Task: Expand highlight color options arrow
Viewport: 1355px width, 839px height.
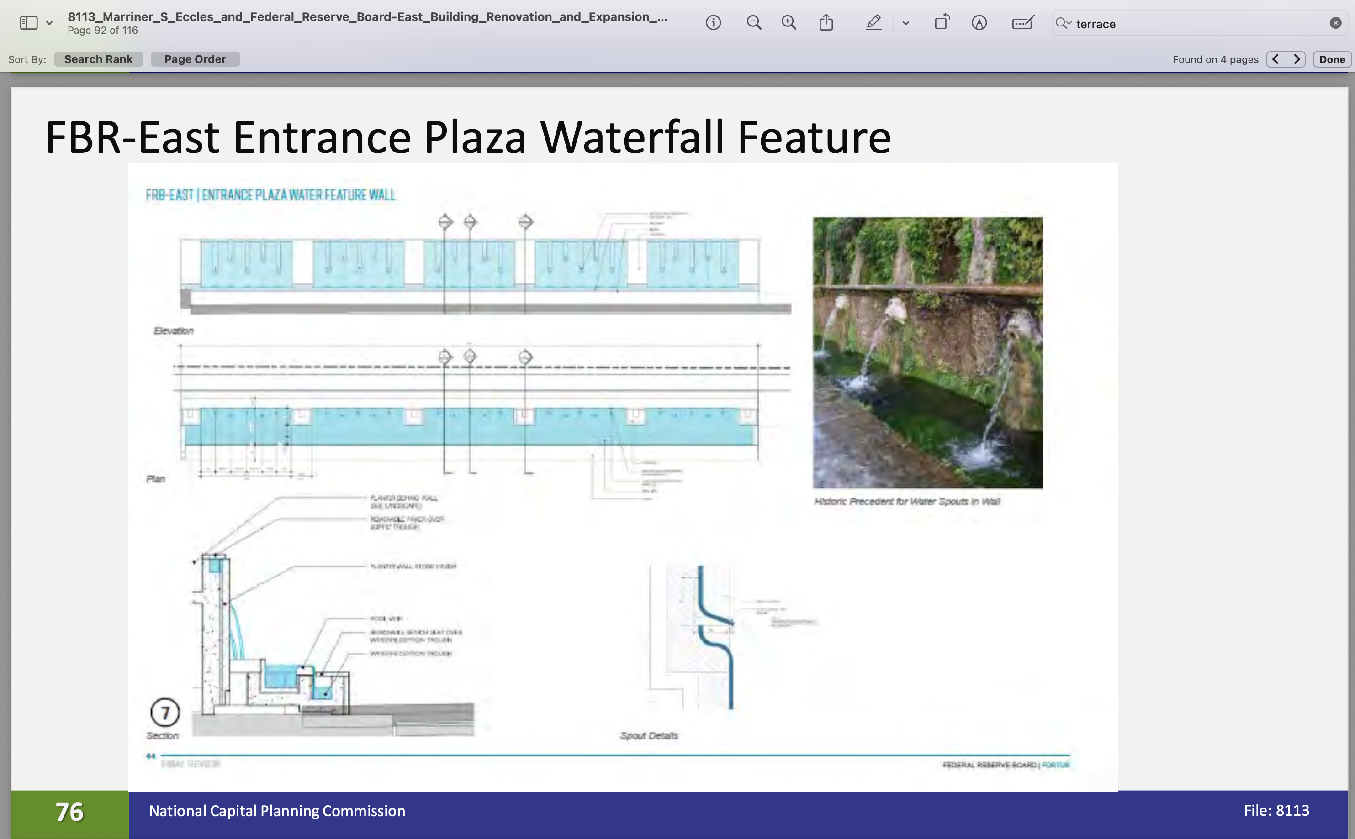Action: point(906,23)
